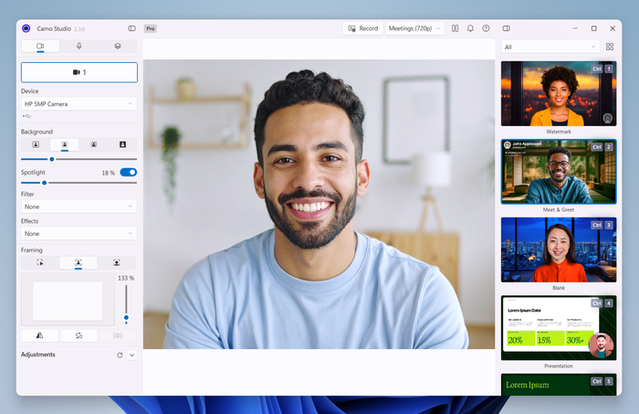
Task: Select the Presentation scene thumbnail
Action: [x=559, y=328]
